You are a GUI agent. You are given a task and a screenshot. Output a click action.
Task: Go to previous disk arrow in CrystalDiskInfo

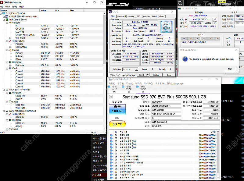click(111, 97)
